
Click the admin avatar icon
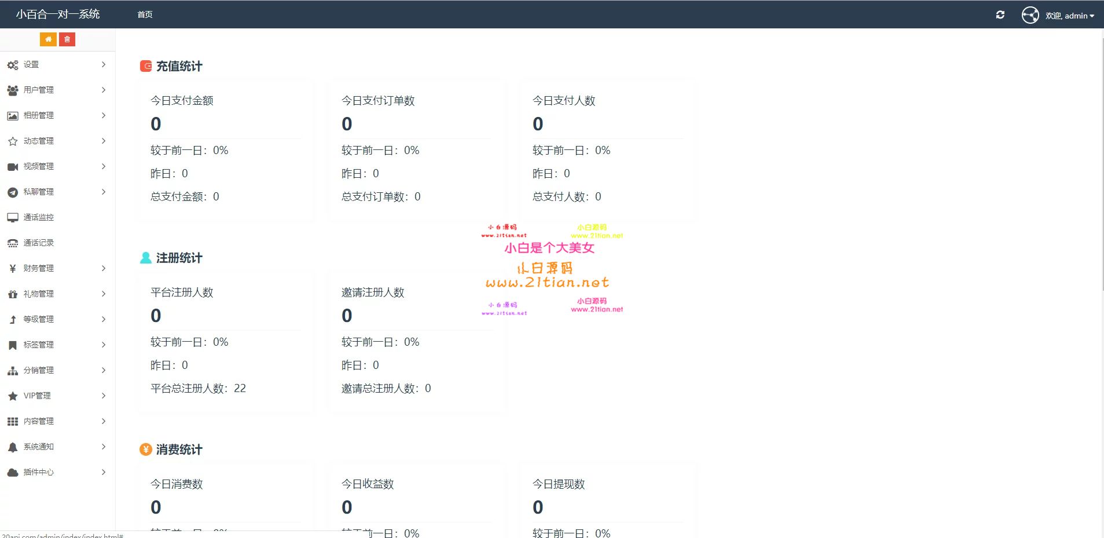click(1030, 15)
